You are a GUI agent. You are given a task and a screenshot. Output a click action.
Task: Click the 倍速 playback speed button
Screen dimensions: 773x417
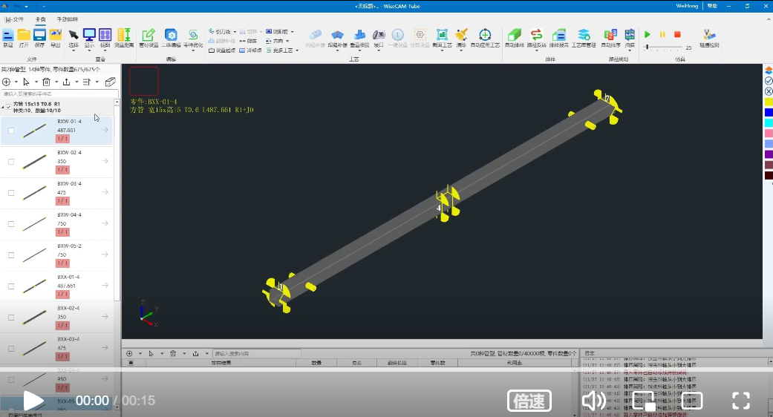pos(529,401)
